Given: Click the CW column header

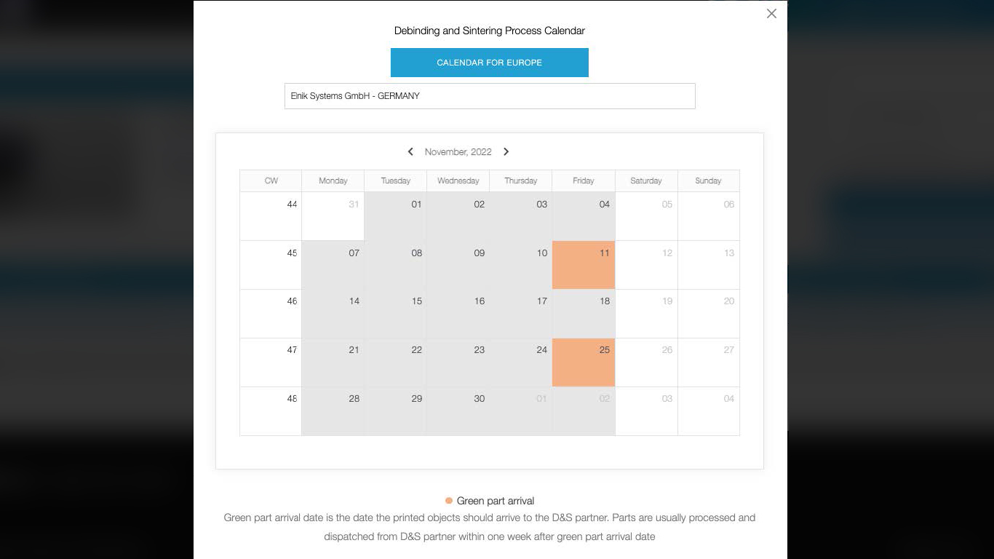Looking at the screenshot, I should [271, 181].
